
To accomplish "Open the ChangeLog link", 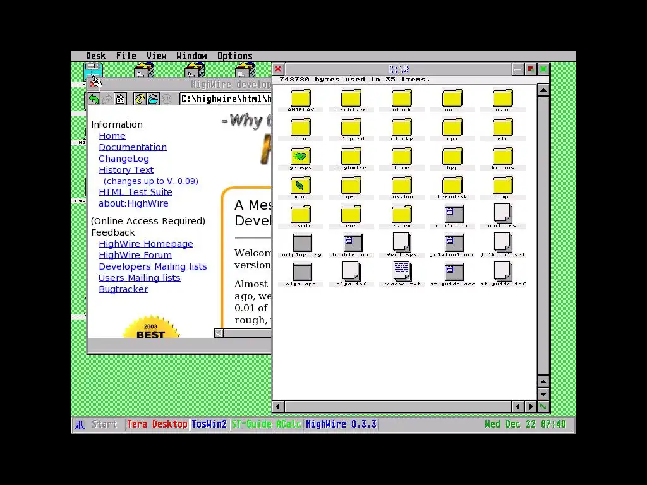I will [x=124, y=159].
